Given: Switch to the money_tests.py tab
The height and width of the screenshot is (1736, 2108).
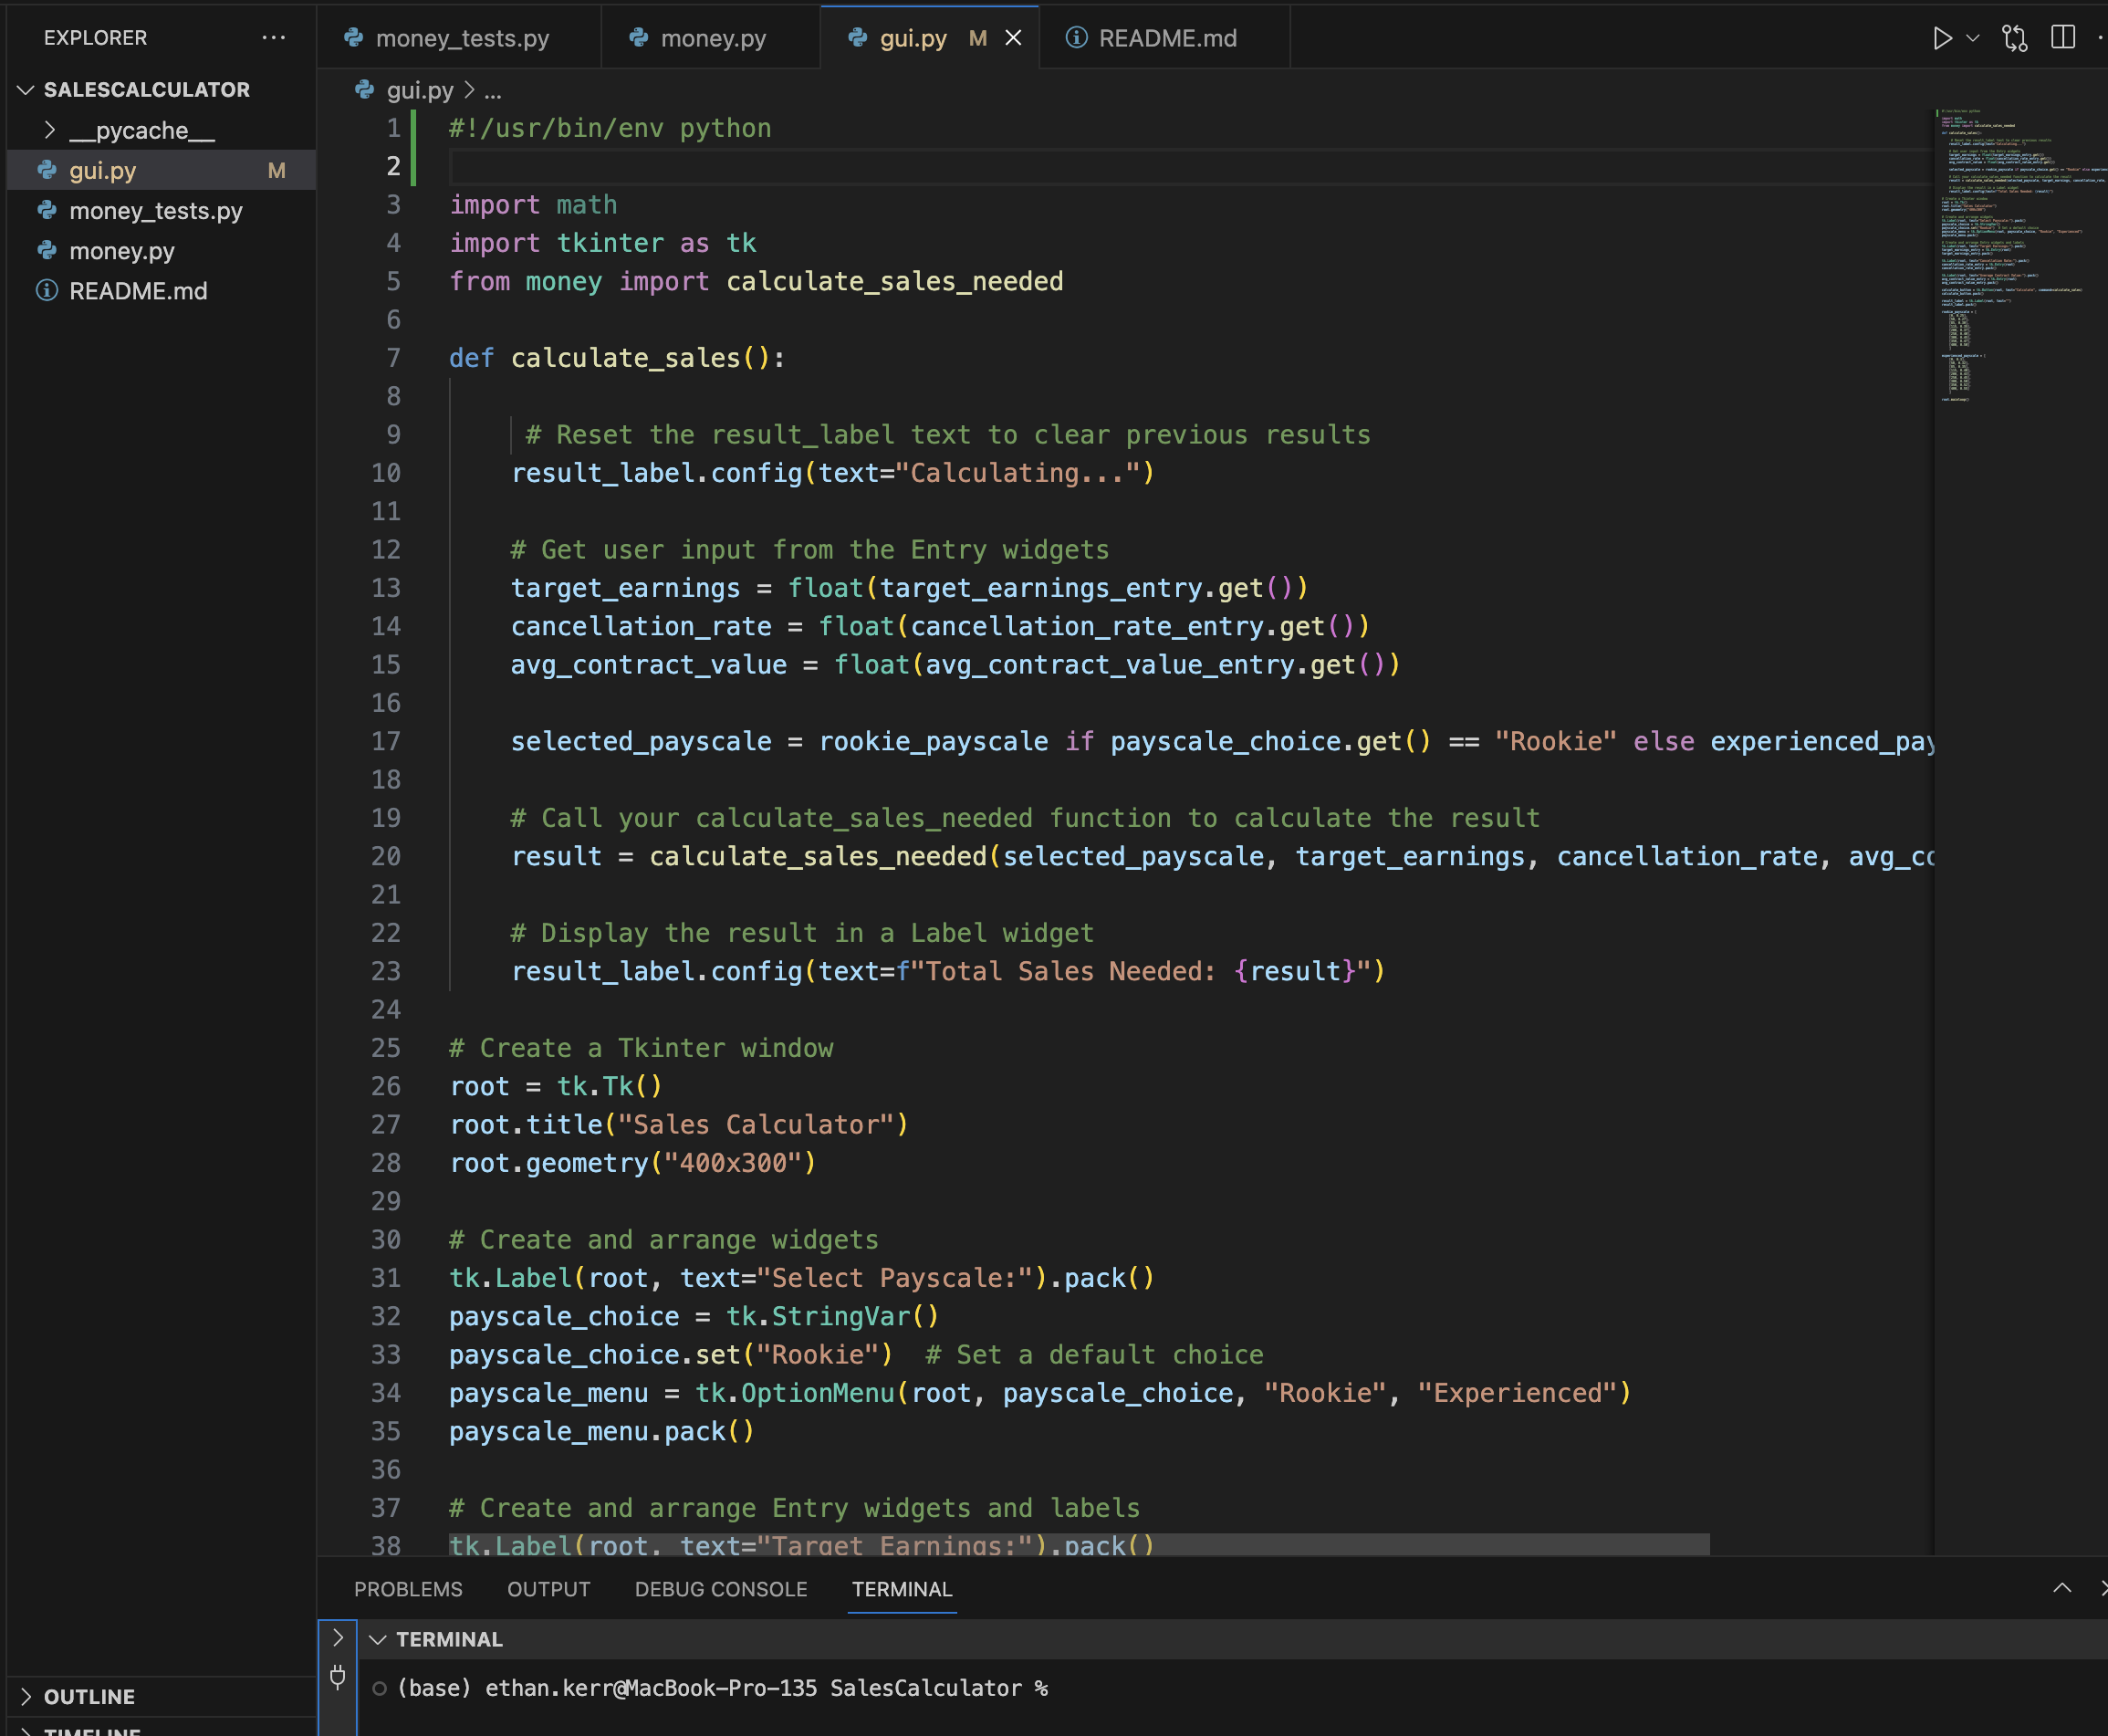Looking at the screenshot, I should 461,38.
